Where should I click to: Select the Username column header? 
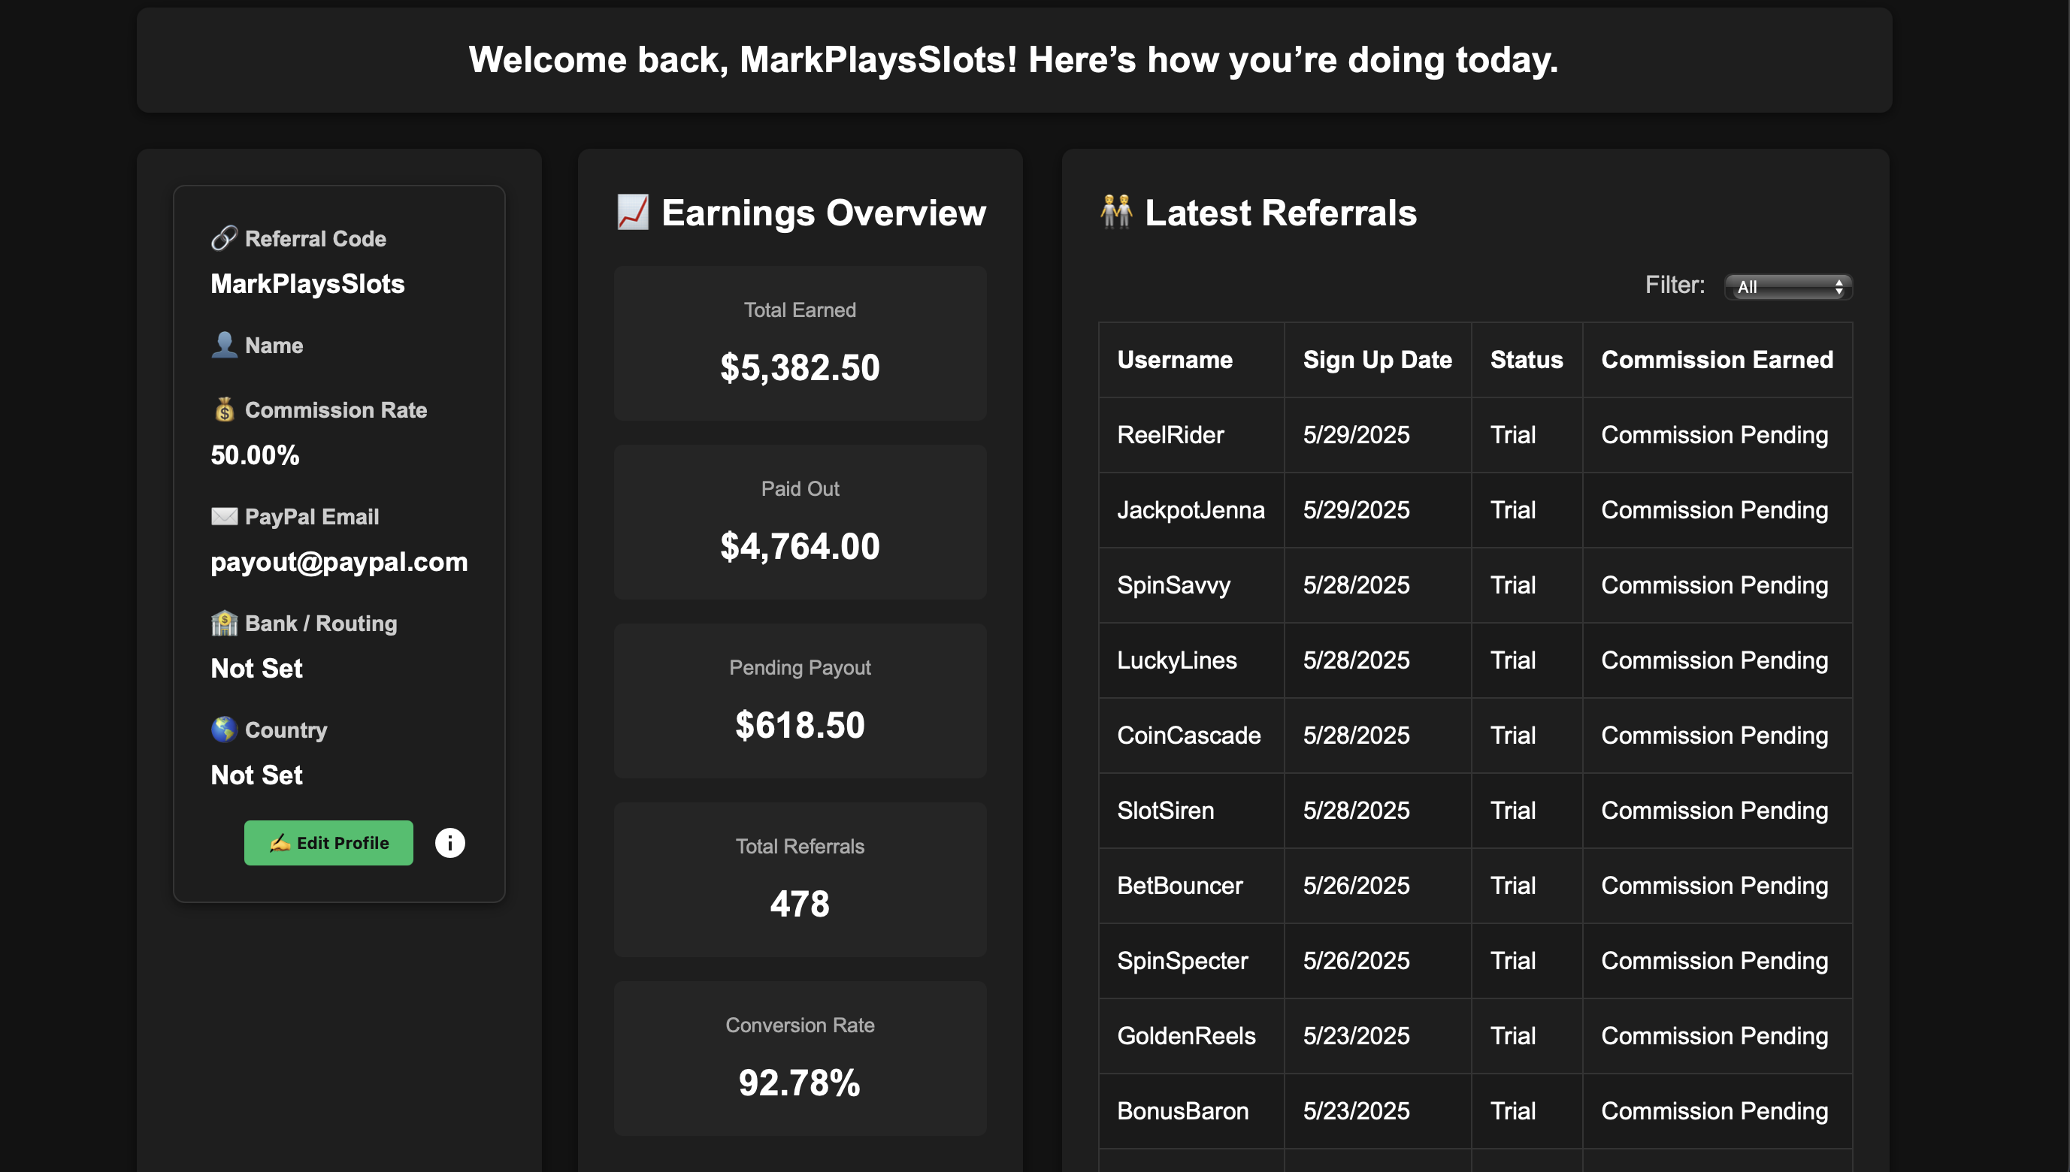tap(1175, 360)
